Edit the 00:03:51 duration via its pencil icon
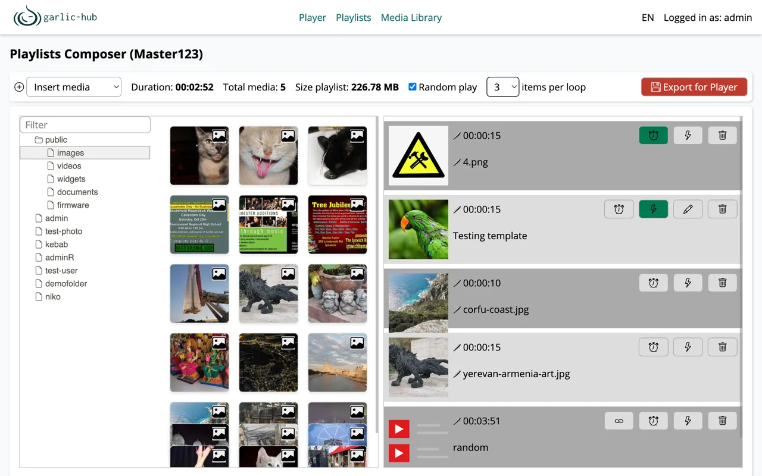Image resolution: width=762 pixels, height=476 pixels. (457, 421)
